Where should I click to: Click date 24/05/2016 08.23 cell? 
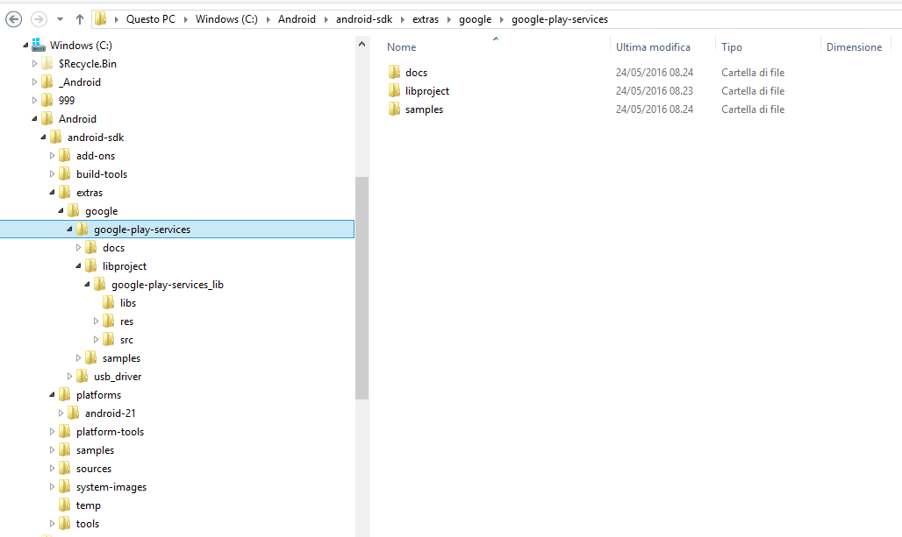point(655,91)
